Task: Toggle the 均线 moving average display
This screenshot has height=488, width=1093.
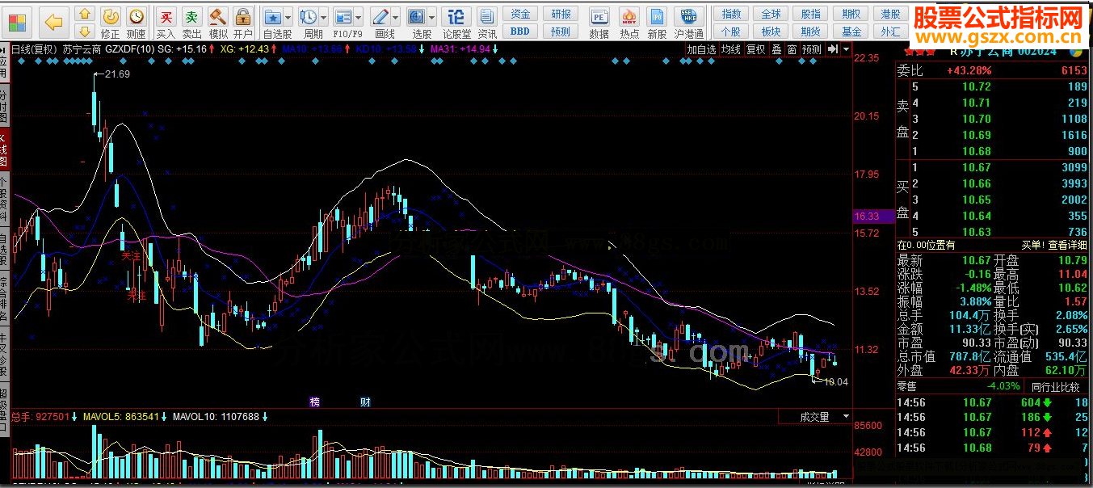Action: coord(731,49)
